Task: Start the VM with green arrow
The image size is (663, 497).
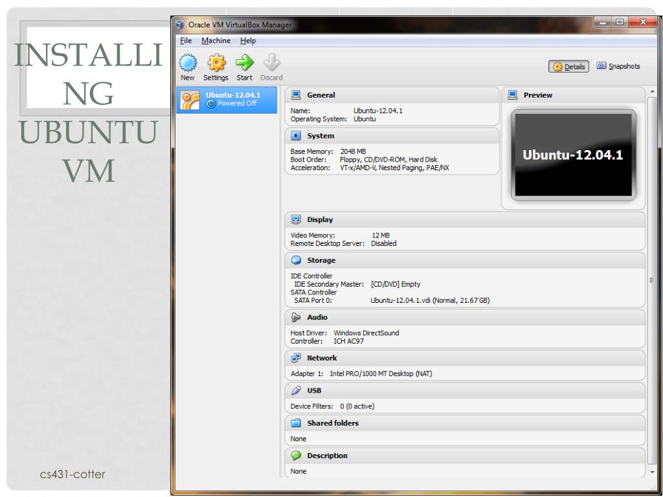Action: pos(244,63)
